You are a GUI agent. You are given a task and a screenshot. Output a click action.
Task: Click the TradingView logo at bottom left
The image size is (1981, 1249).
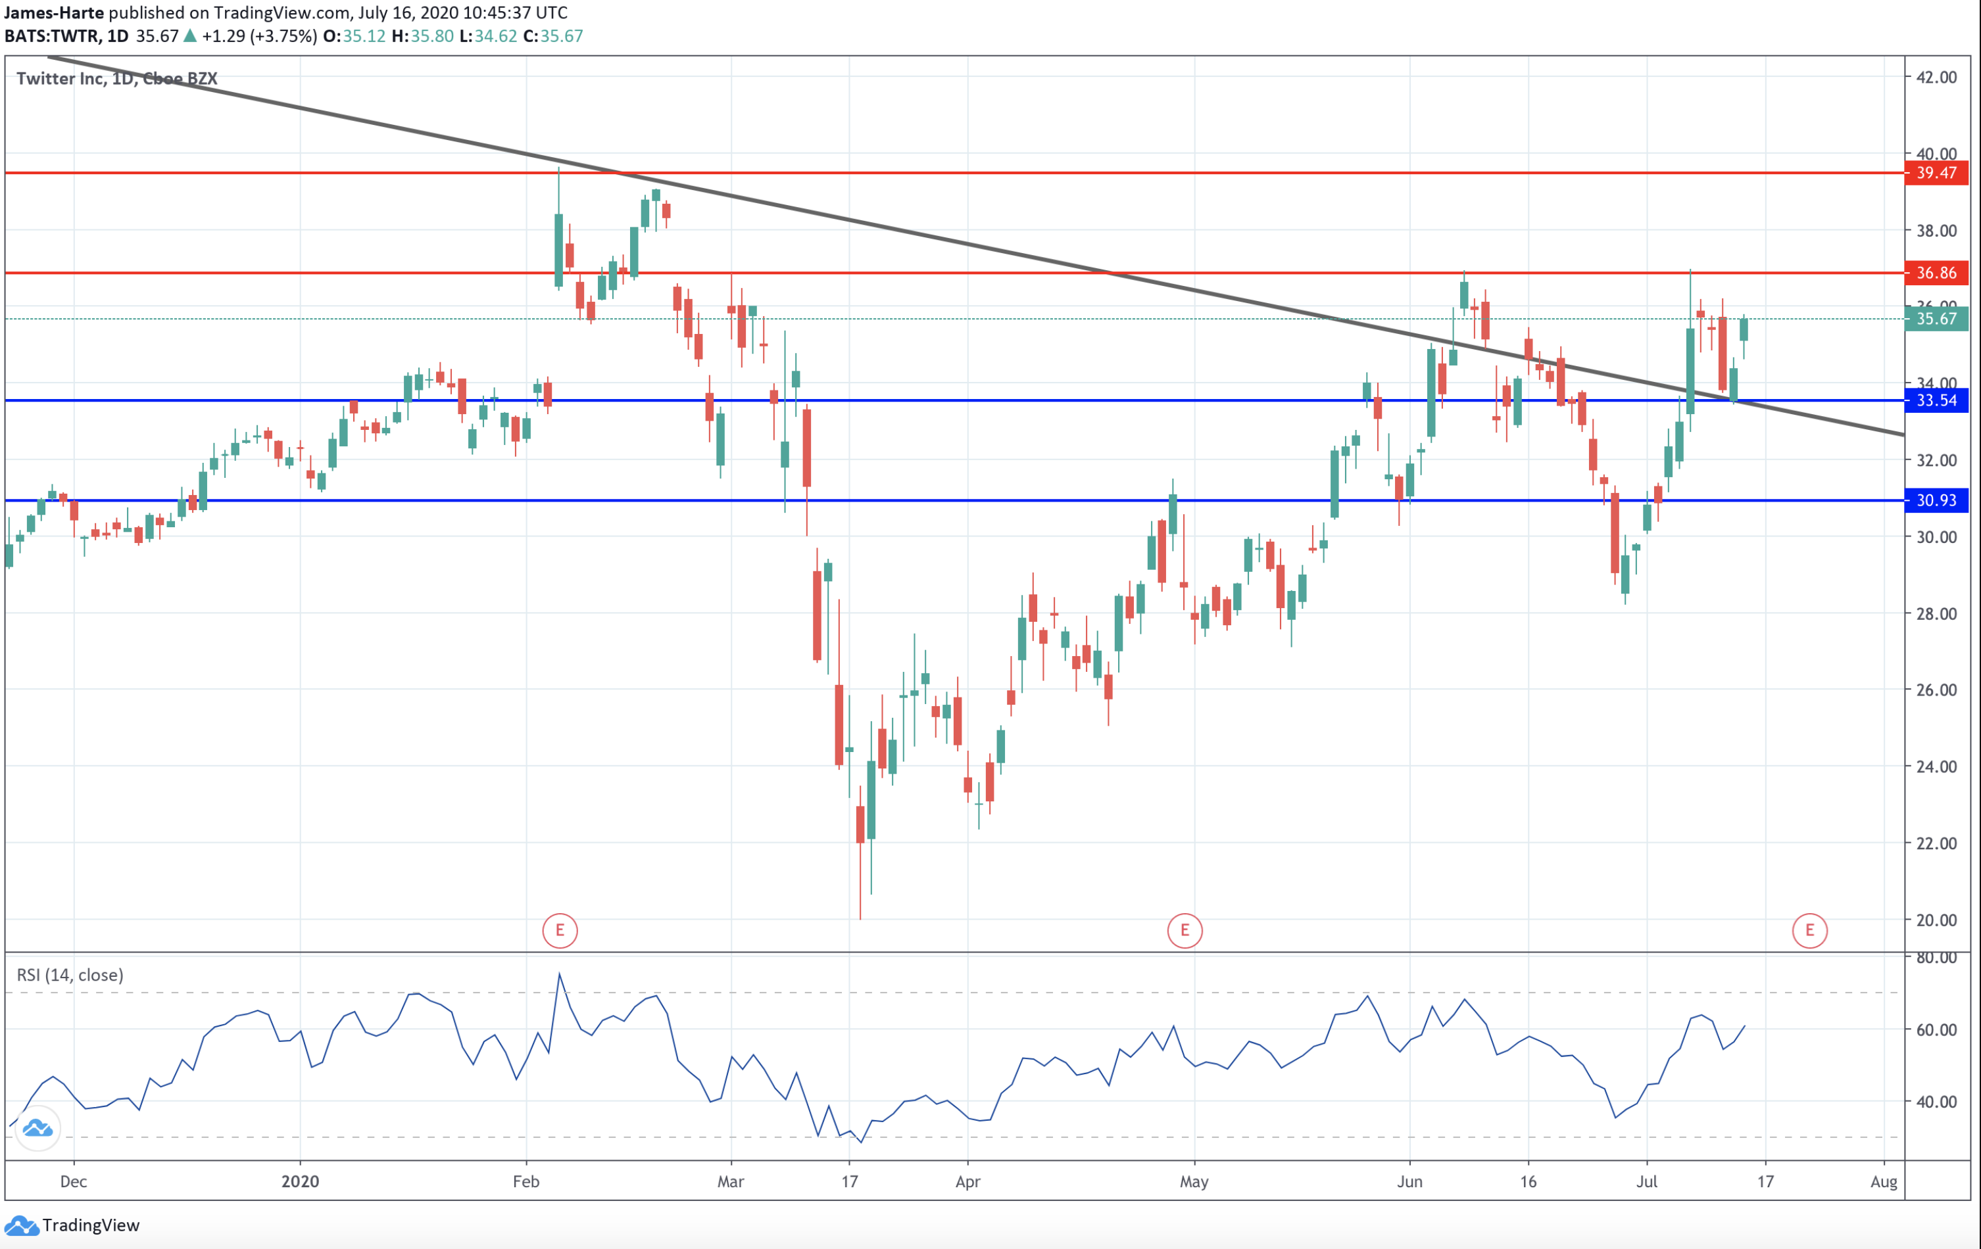pos(72,1225)
